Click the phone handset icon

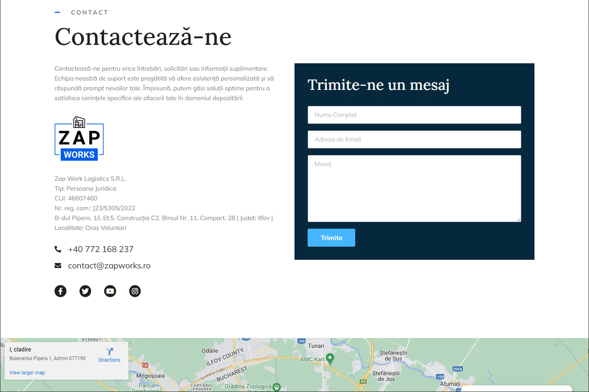pos(58,249)
